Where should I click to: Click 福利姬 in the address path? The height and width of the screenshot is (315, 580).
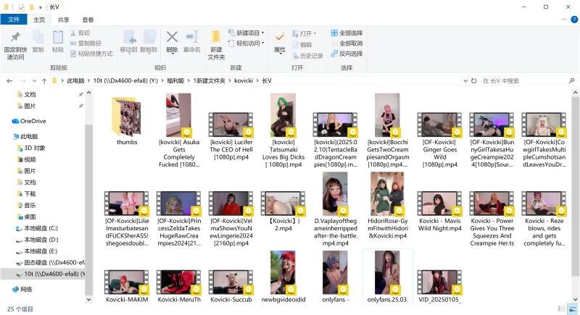[x=175, y=81]
